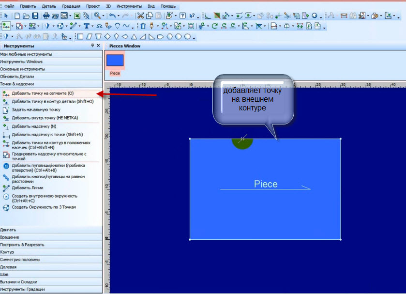Click the green Excel export icon
406x294 pixels.
tap(77, 16)
